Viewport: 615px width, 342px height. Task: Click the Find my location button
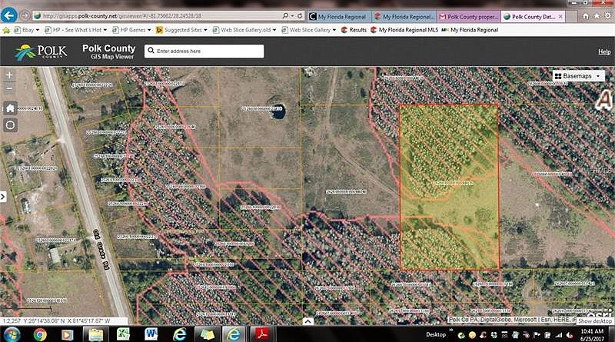pos(10,125)
